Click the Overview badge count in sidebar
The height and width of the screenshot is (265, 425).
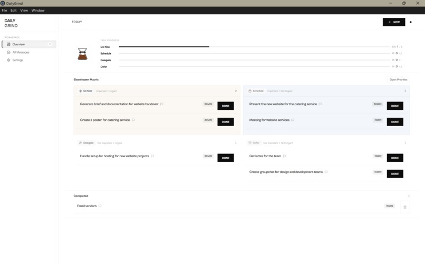(50, 44)
